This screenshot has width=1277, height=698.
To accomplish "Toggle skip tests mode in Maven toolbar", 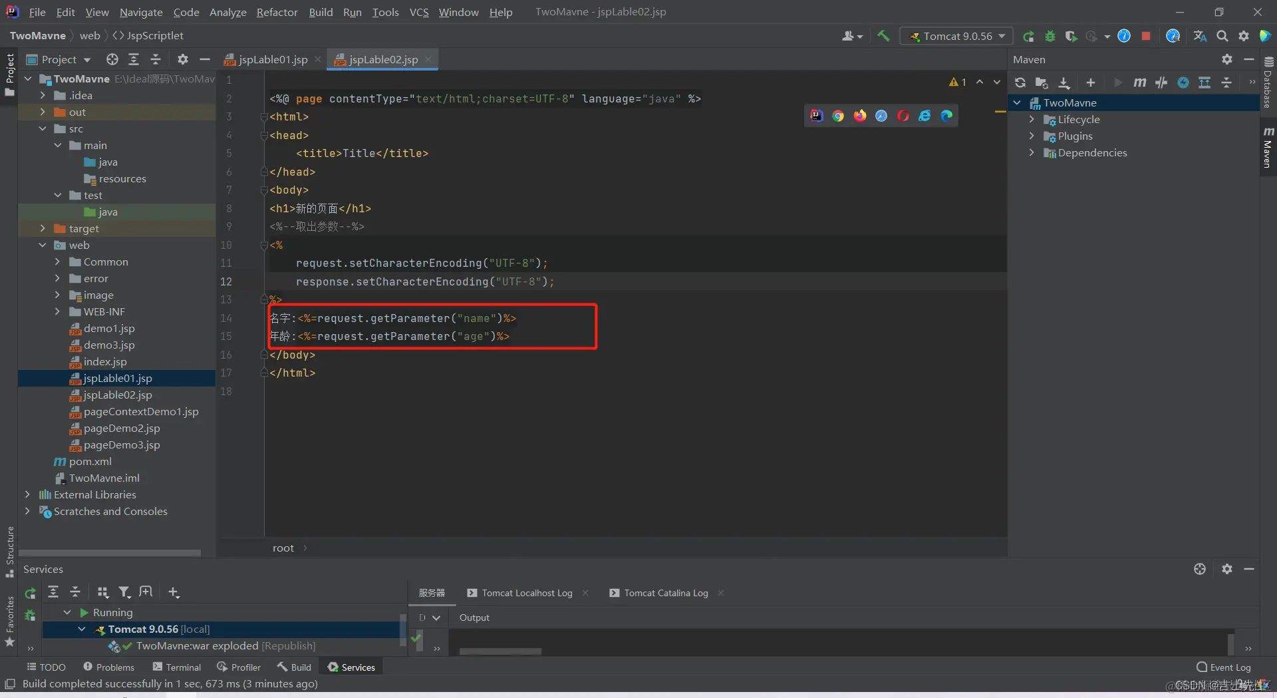I will tap(1183, 83).
